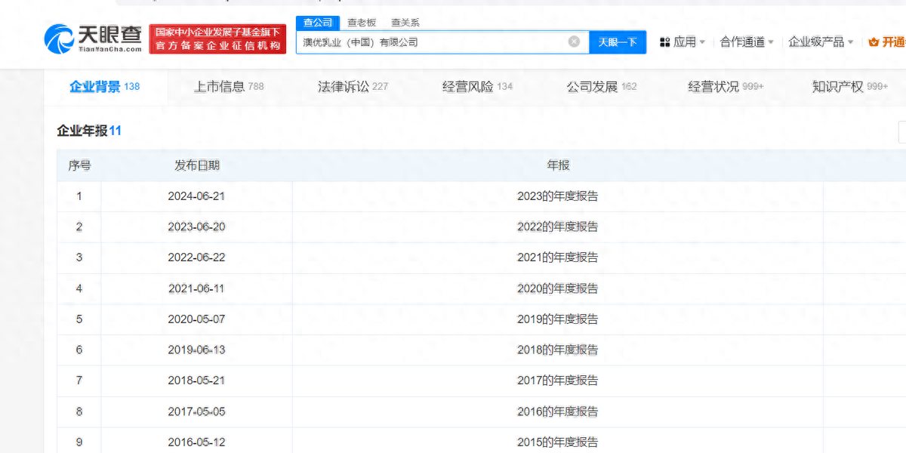Screen dimensions: 906x453
Task: Click the date 2024-06-21
Action: click(196, 196)
